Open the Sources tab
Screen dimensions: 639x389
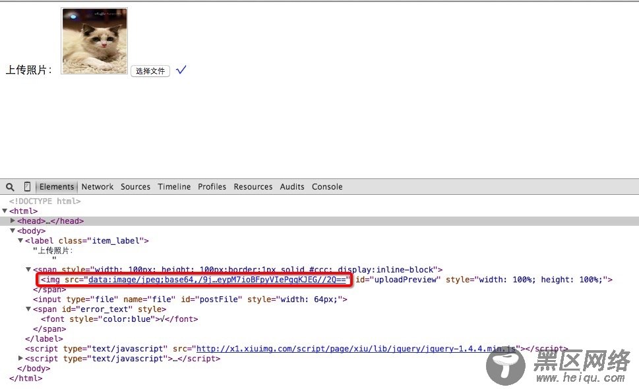coord(135,187)
